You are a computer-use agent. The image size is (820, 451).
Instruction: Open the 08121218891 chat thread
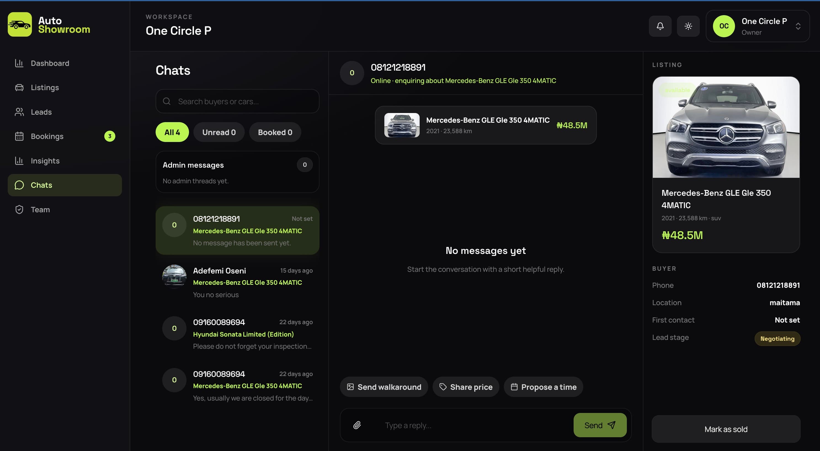[238, 230]
